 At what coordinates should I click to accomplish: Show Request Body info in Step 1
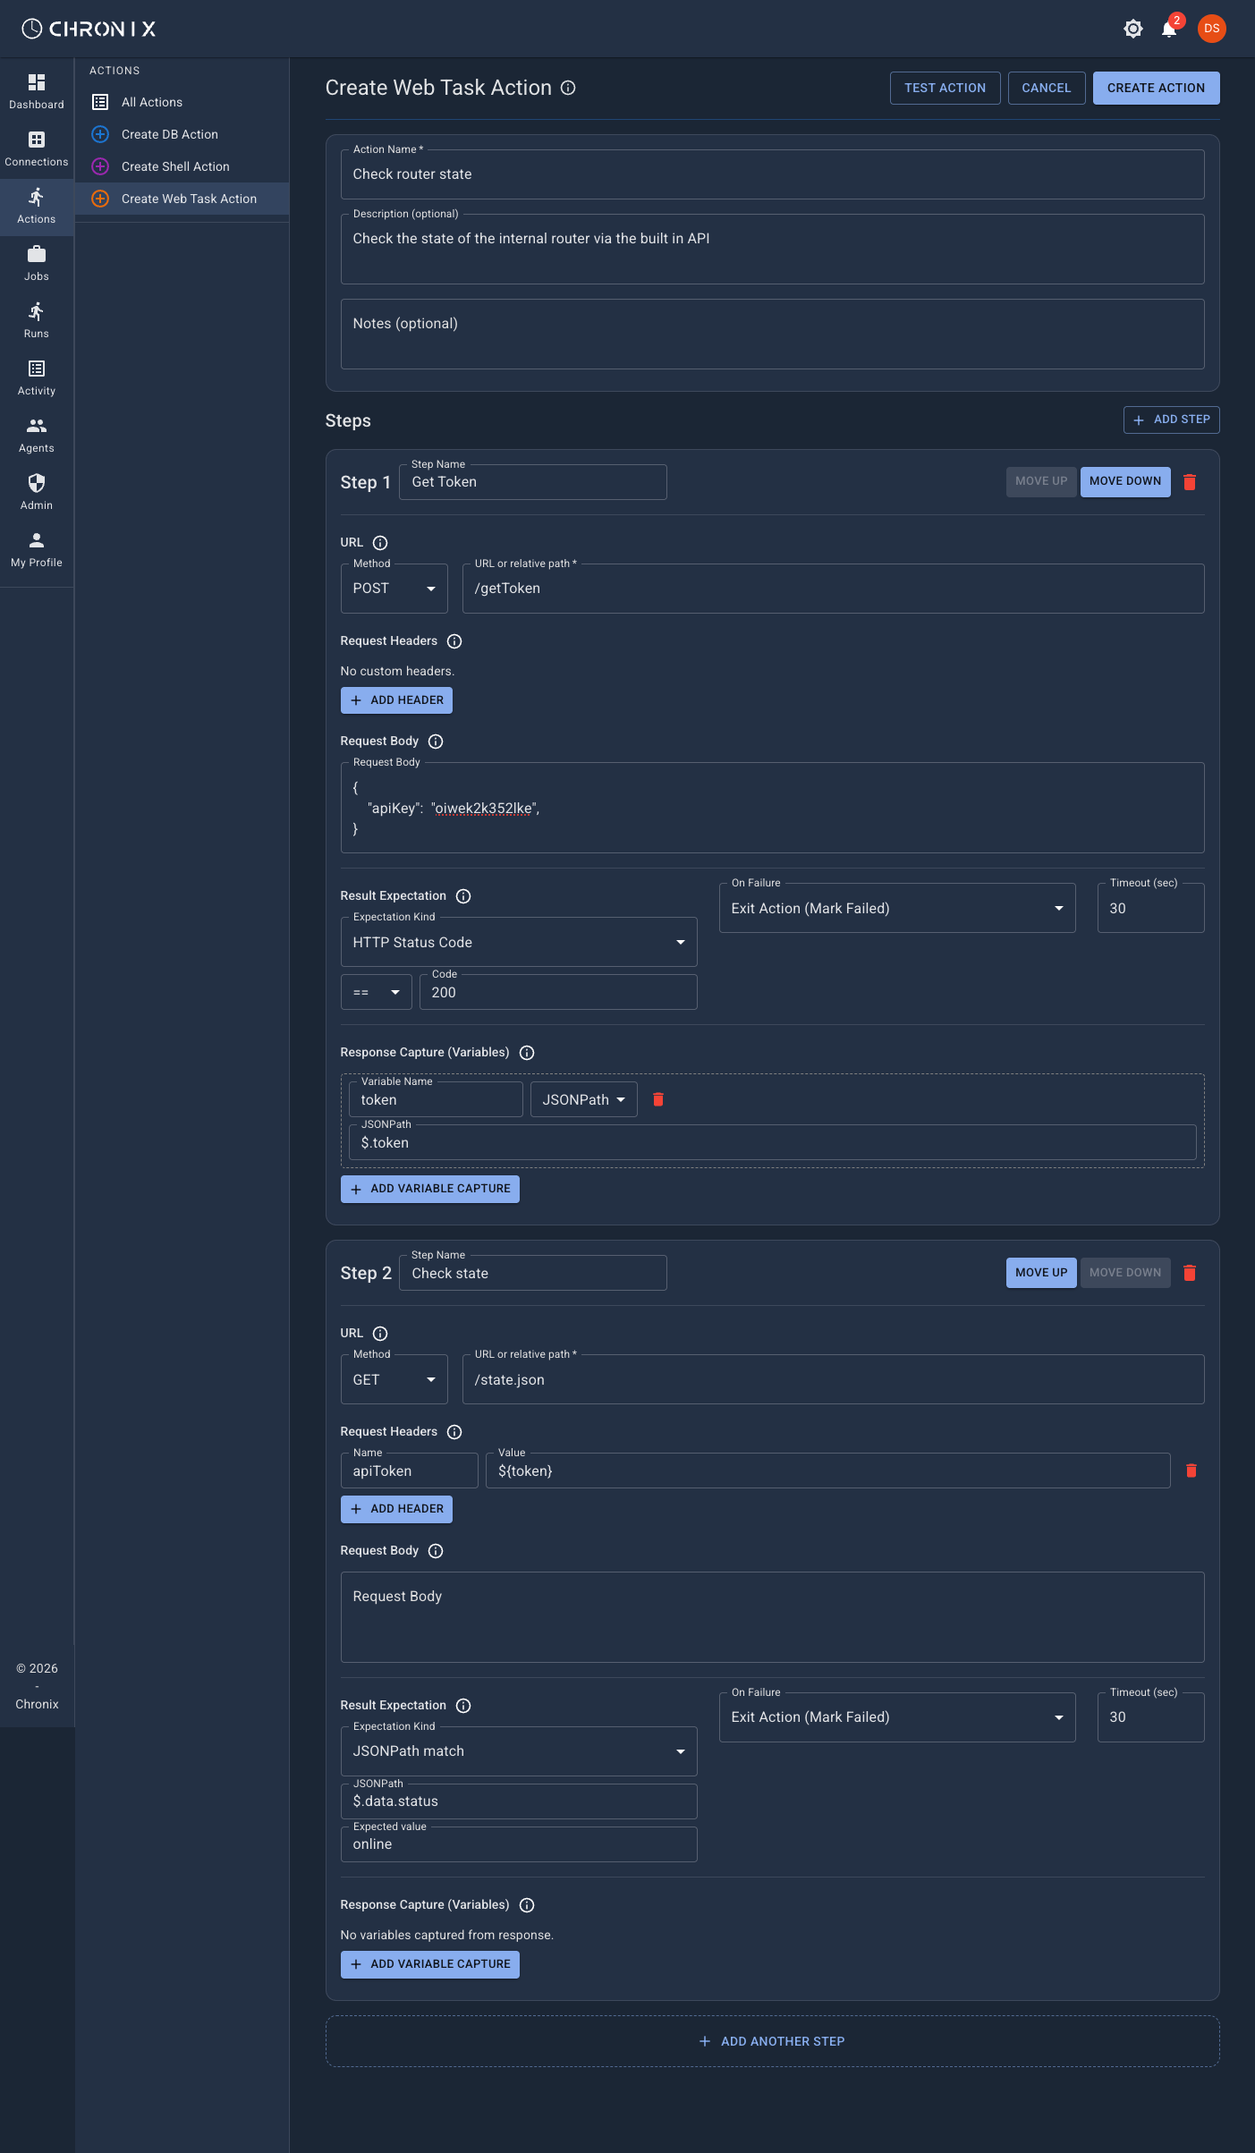click(436, 742)
